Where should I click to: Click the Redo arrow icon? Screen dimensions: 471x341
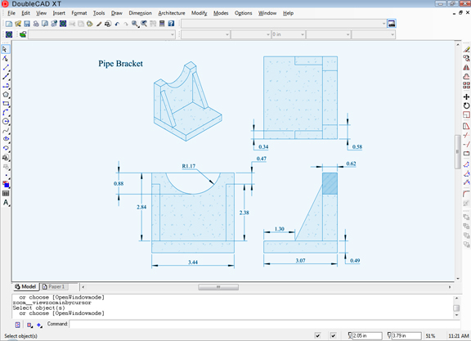pyautogui.click(x=126, y=24)
